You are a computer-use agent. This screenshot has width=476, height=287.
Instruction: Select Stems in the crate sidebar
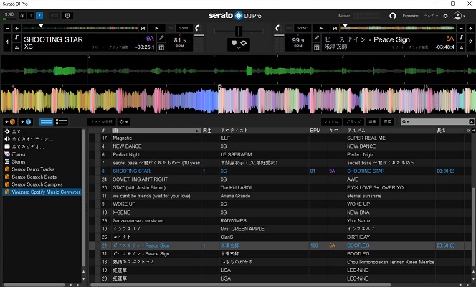click(x=19, y=161)
